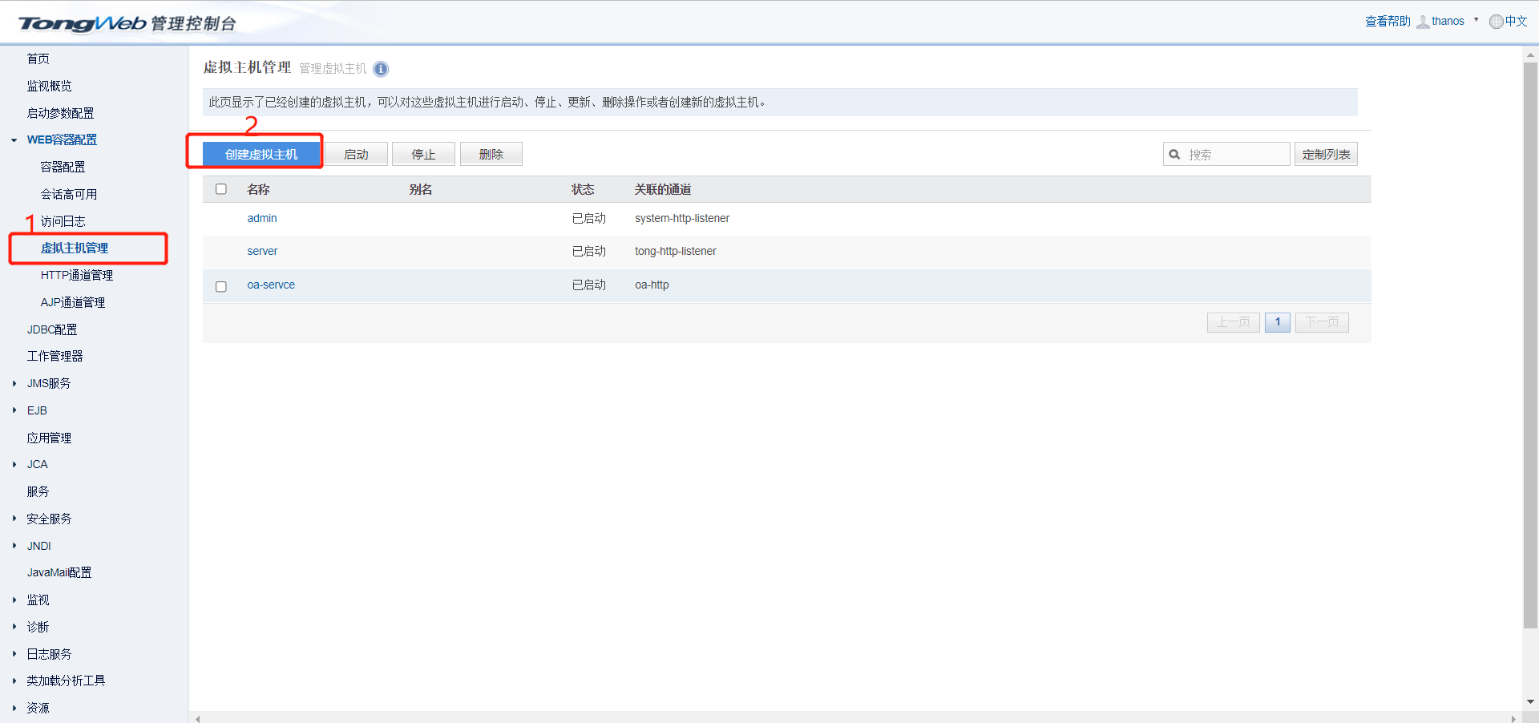The width and height of the screenshot is (1539, 723).
Task: Click the info icon beside 虚拟主机管理 title
Action: [x=381, y=69]
